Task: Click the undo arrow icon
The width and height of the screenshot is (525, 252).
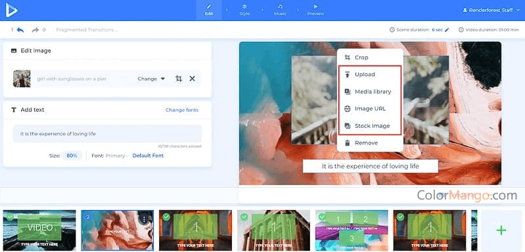Action: click(20, 30)
